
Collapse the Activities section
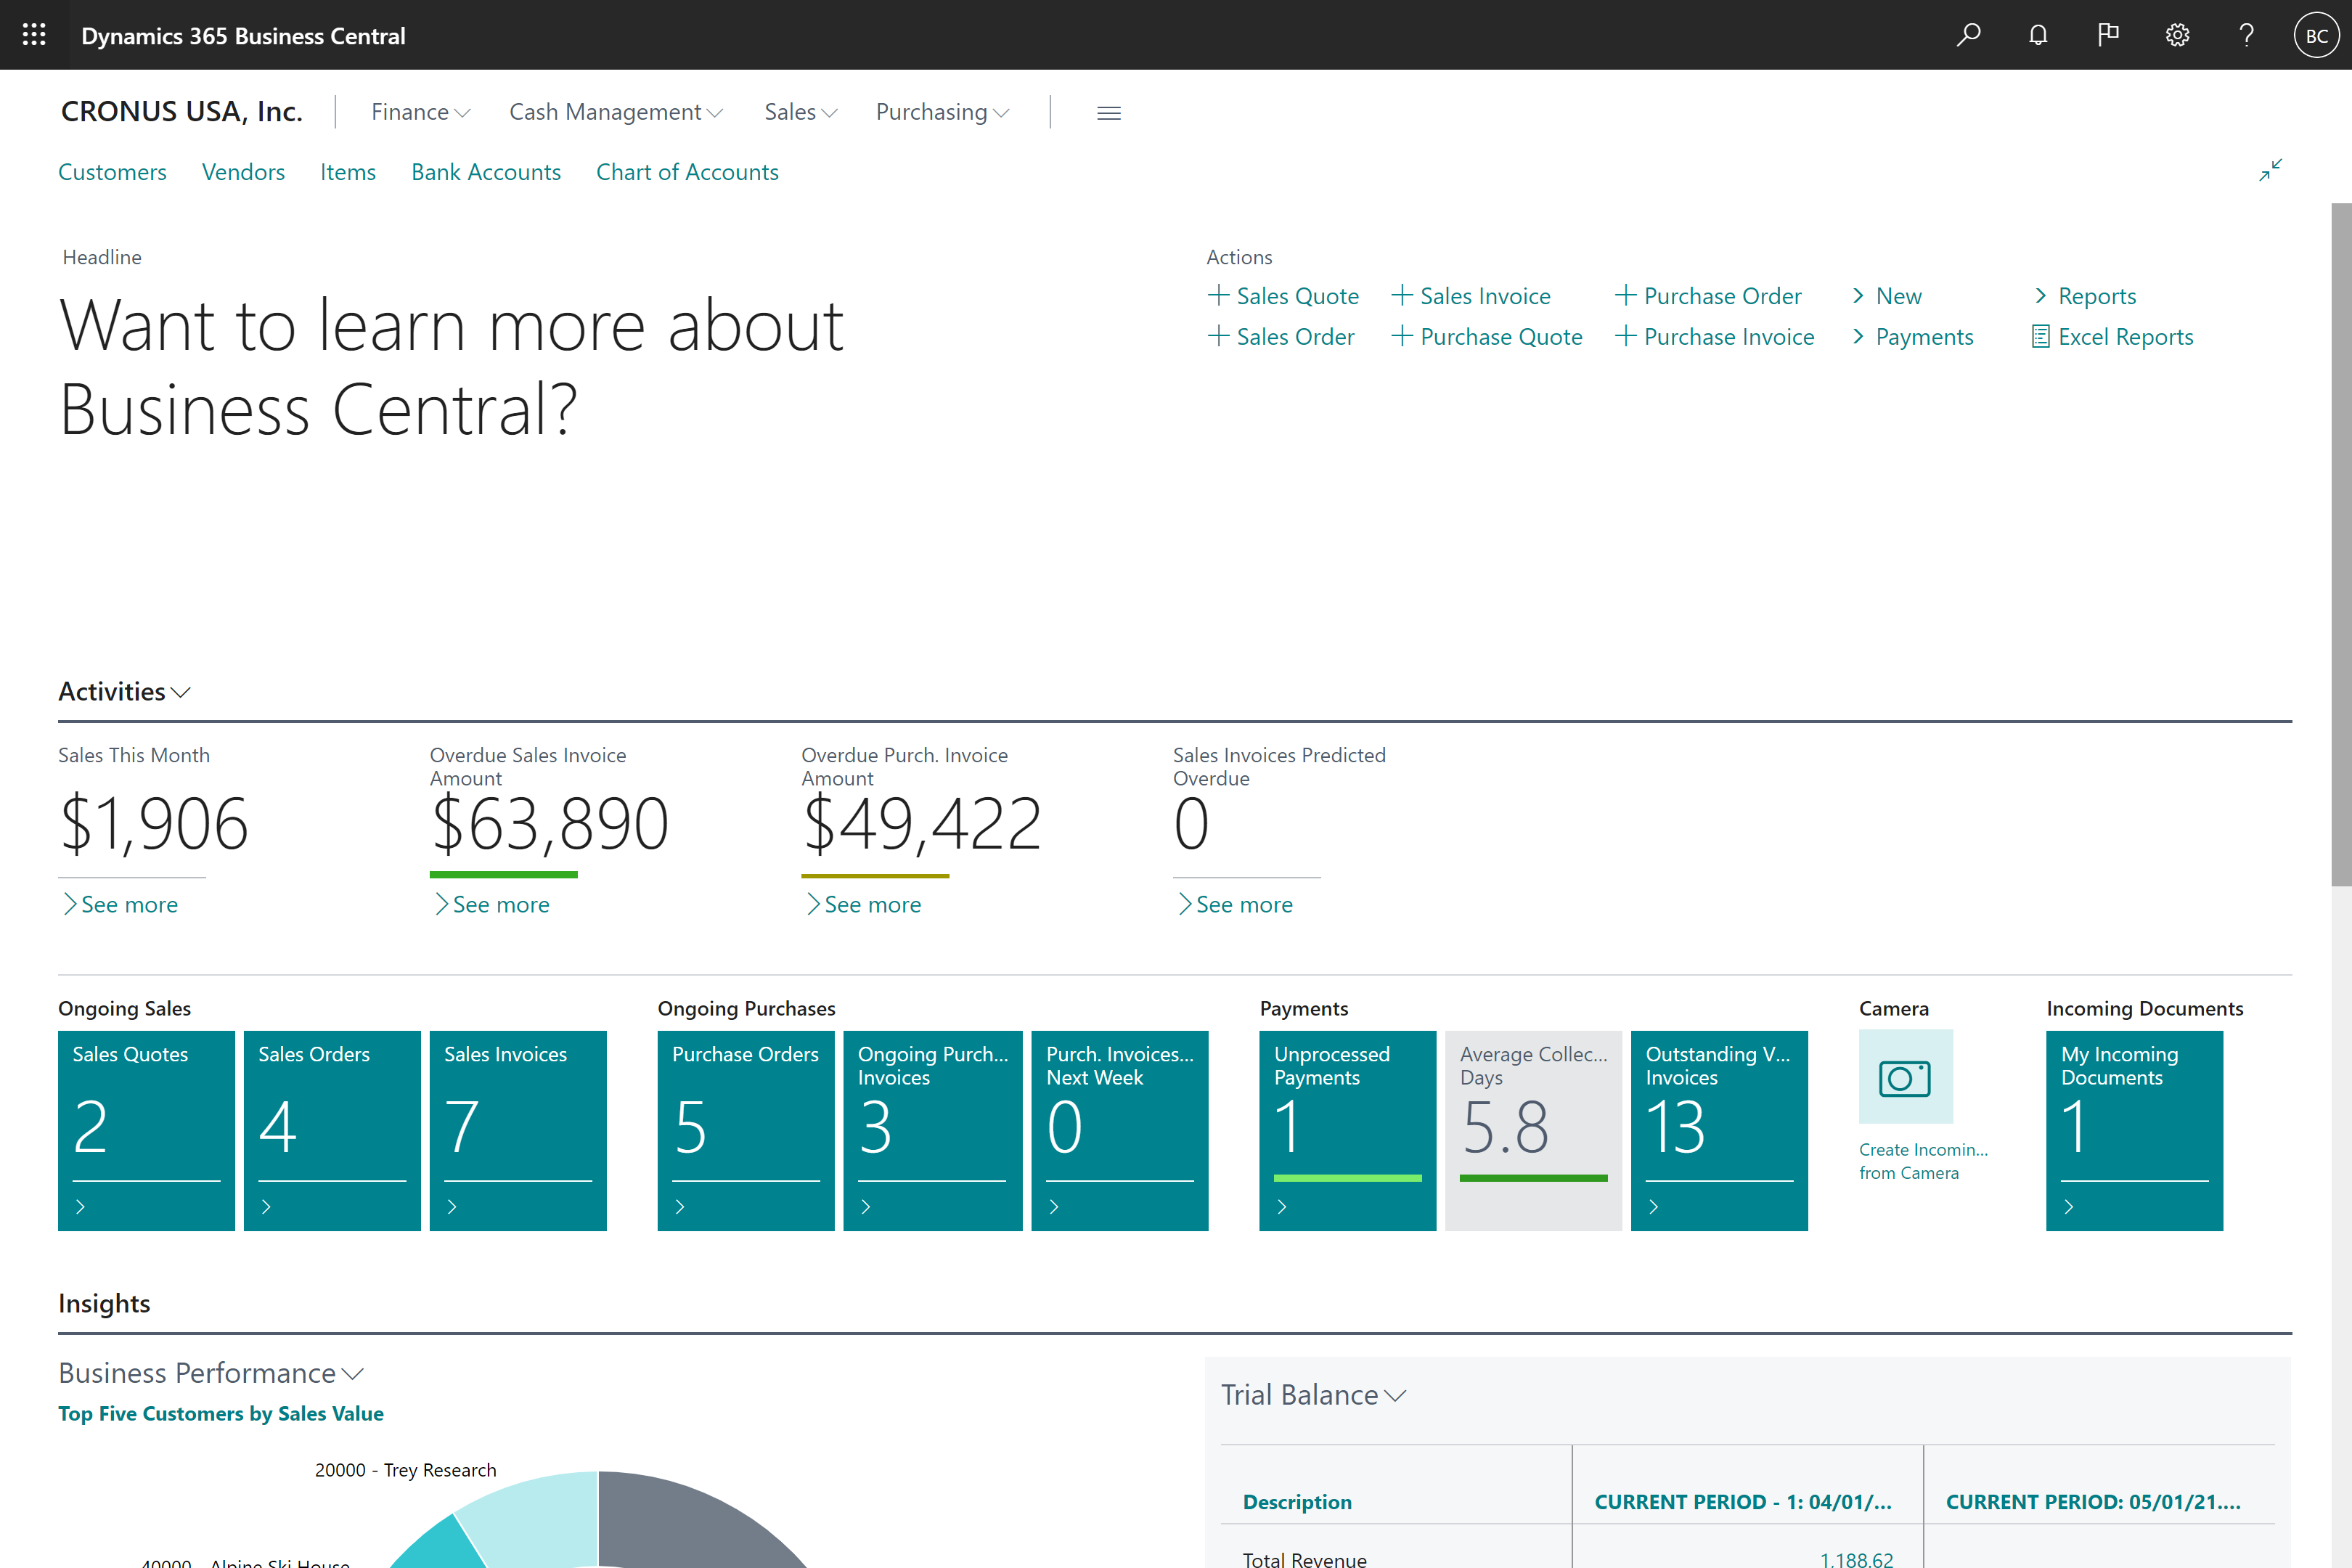coord(181,692)
